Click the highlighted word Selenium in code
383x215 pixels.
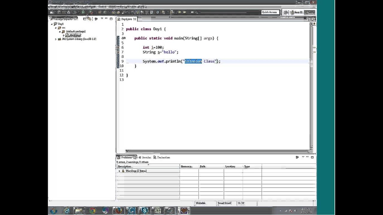(x=193, y=61)
